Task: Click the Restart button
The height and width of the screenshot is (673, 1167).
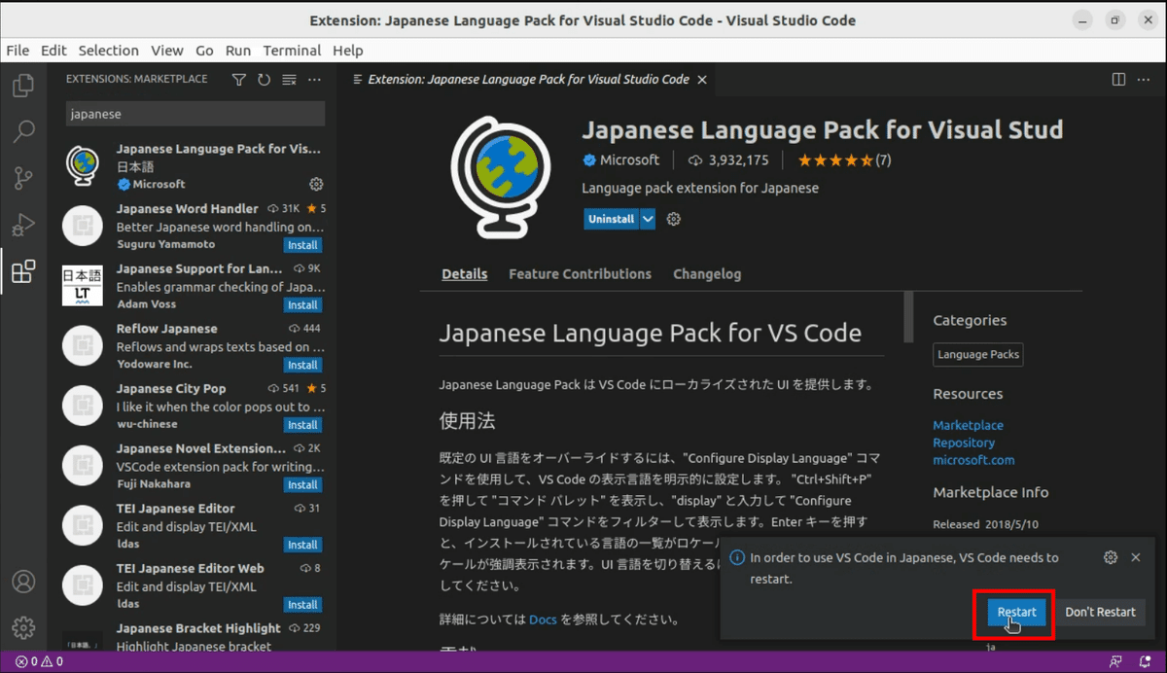Action: [x=1016, y=612]
